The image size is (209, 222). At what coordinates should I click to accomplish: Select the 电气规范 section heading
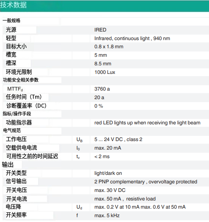click(12, 130)
